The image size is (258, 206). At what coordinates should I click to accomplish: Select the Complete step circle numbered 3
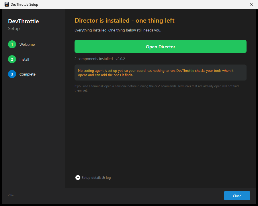pos(12,74)
